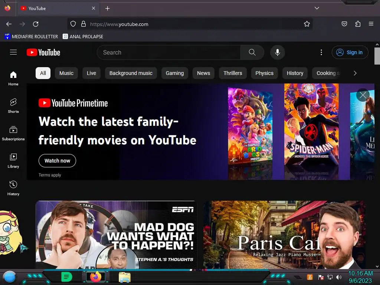Open File Explorer from the taskbar
The image size is (380, 285).
click(x=125, y=277)
